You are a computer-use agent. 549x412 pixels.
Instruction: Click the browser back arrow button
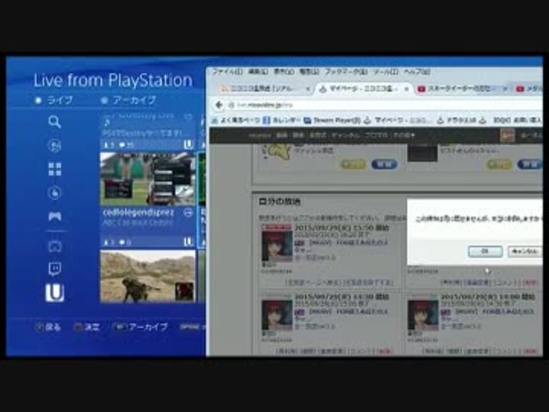(x=219, y=105)
